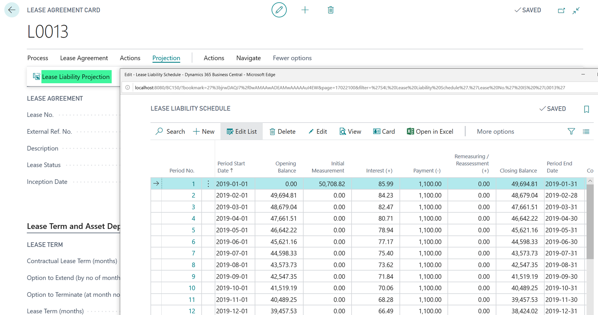598x315 pixels.
Task: Open the filter pane funnel icon
Action: (571, 131)
